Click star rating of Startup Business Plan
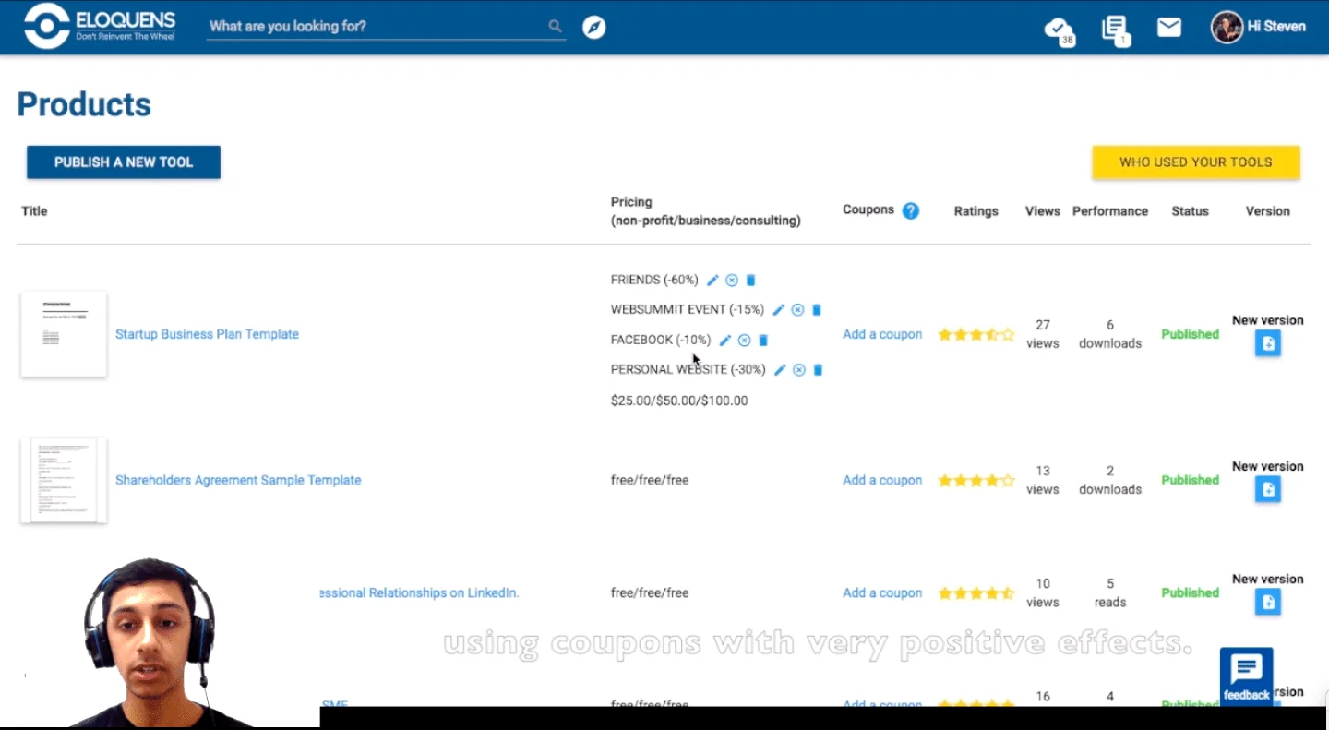The height and width of the screenshot is (730, 1329). click(976, 334)
